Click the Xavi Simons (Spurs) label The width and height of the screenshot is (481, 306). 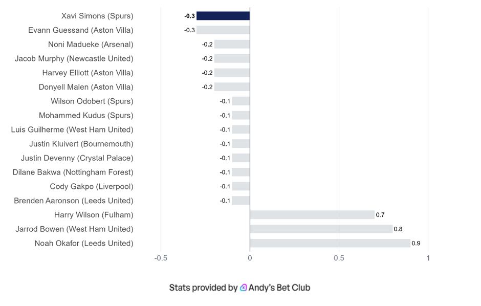click(x=97, y=16)
